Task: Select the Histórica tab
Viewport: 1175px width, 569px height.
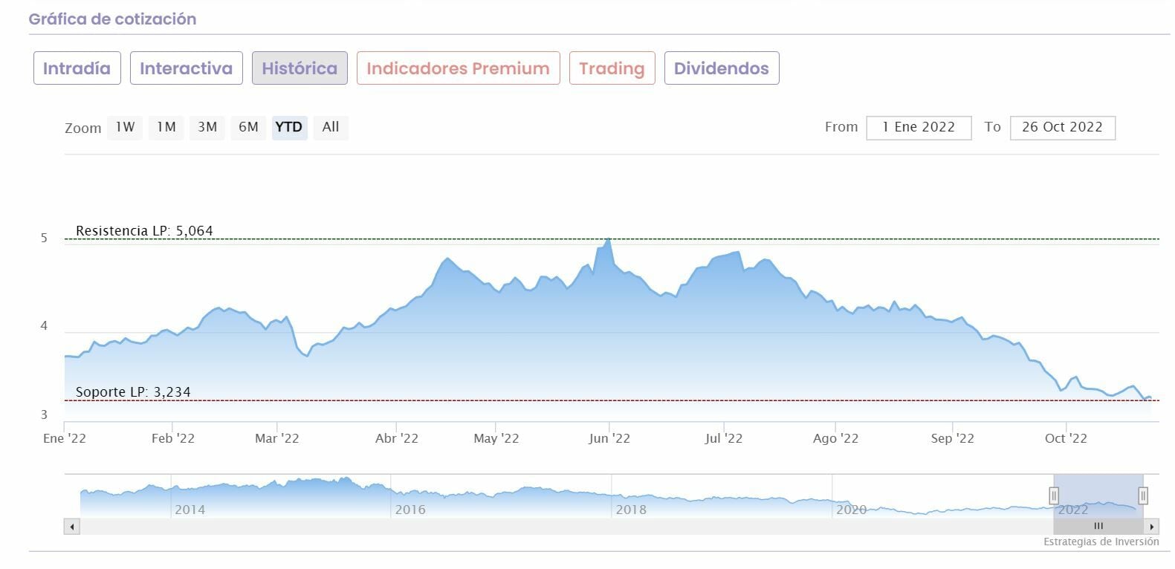Action: point(300,68)
